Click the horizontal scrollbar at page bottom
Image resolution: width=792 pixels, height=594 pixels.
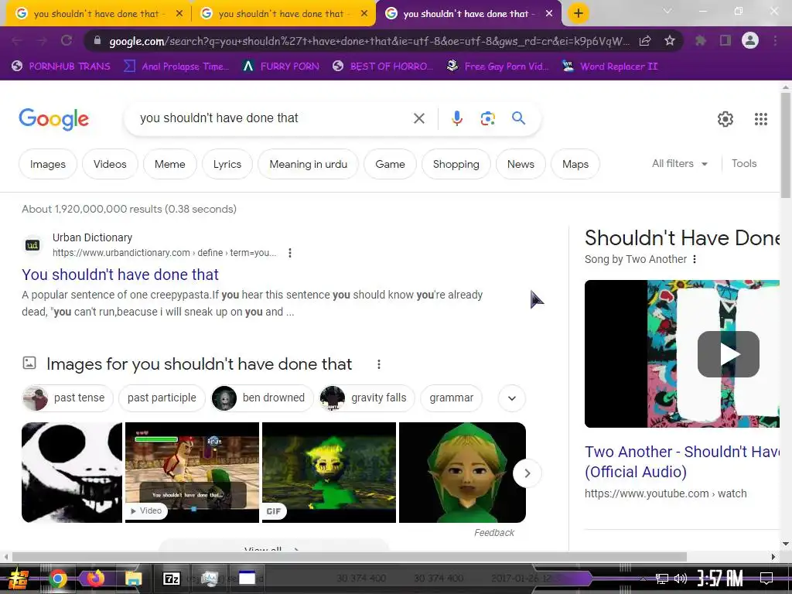(349, 557)
